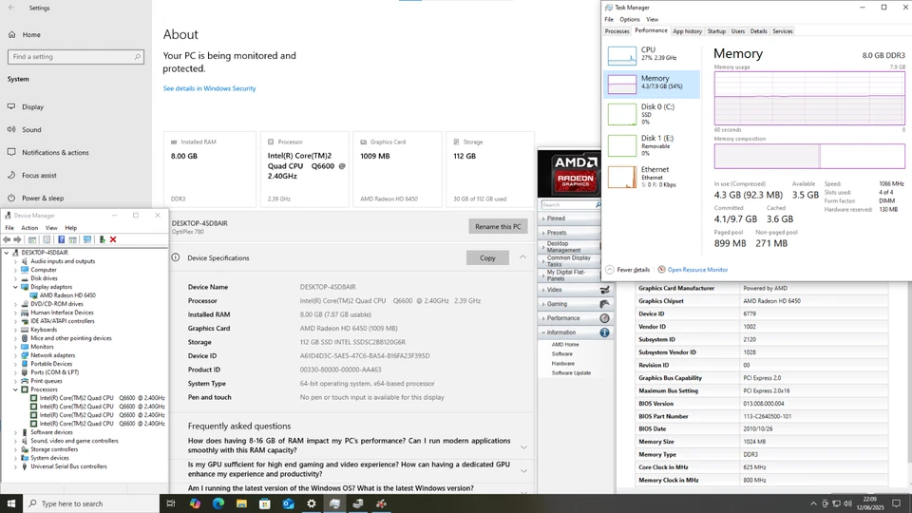Screen dimensions: 912x513
Task: Open Outlook from the taskbar
Action: point(288,503)
